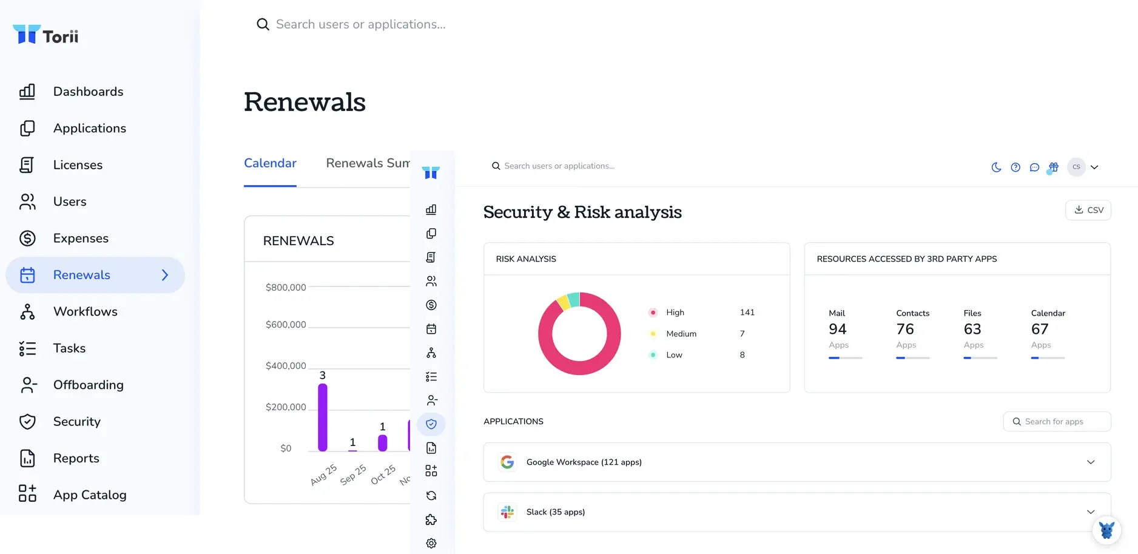Toggle the Low risk legend item
This screenshot has width=1138, height=554.
pos(673,355)
